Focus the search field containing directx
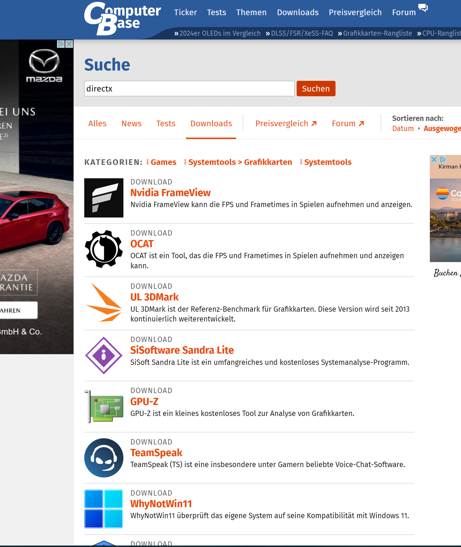461x547 pixels. coord(189,89)
